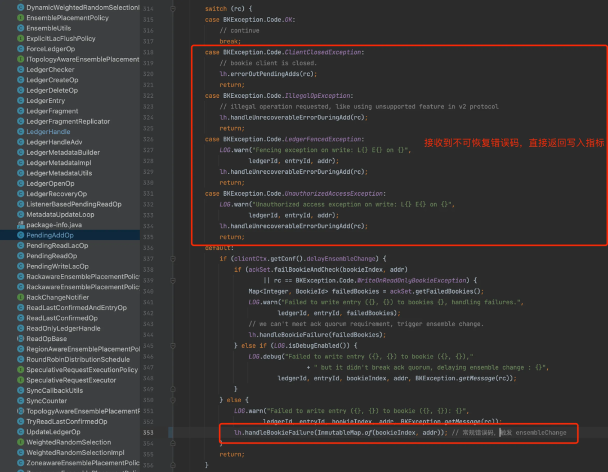The width and height of the screenshot is (608, 472).
Task: Open LedgerRecoveryOp class
Action: [x=56, y=194]
